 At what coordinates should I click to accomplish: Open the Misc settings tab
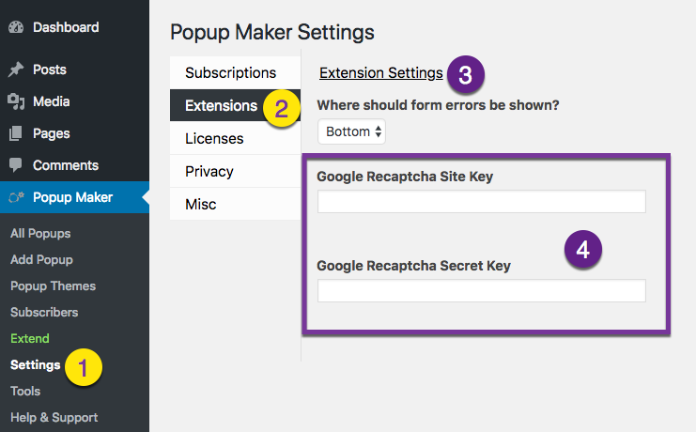coord(235,204)
